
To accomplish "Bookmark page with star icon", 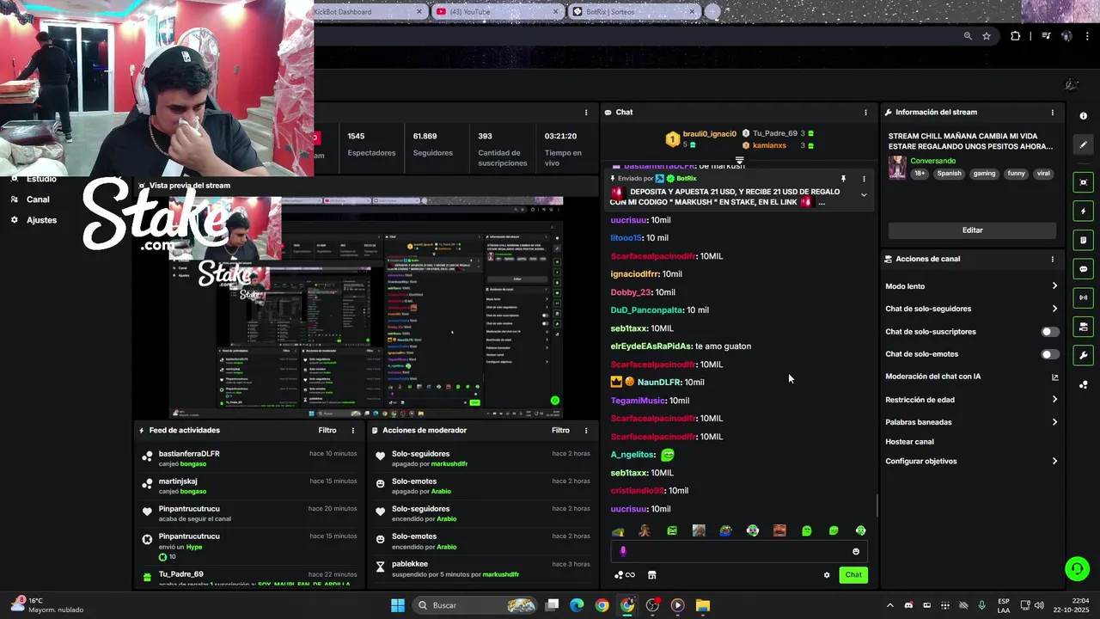I will click(x=987, y=36).
